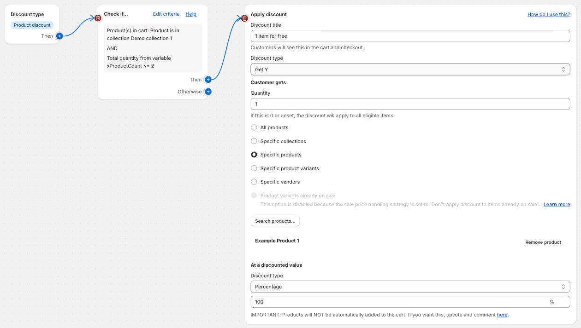Delete the Apply discount node
The height and width of the screenshot is (328, 581).
244,18
